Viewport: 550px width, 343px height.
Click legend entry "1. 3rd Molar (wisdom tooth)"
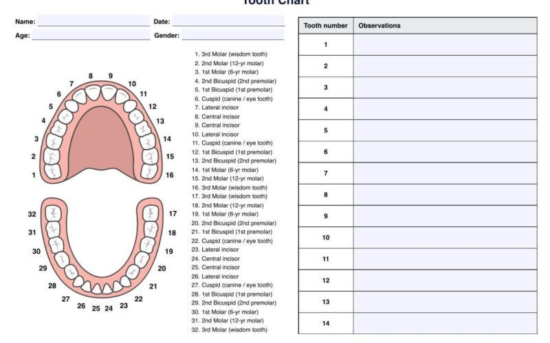(230, 54)
